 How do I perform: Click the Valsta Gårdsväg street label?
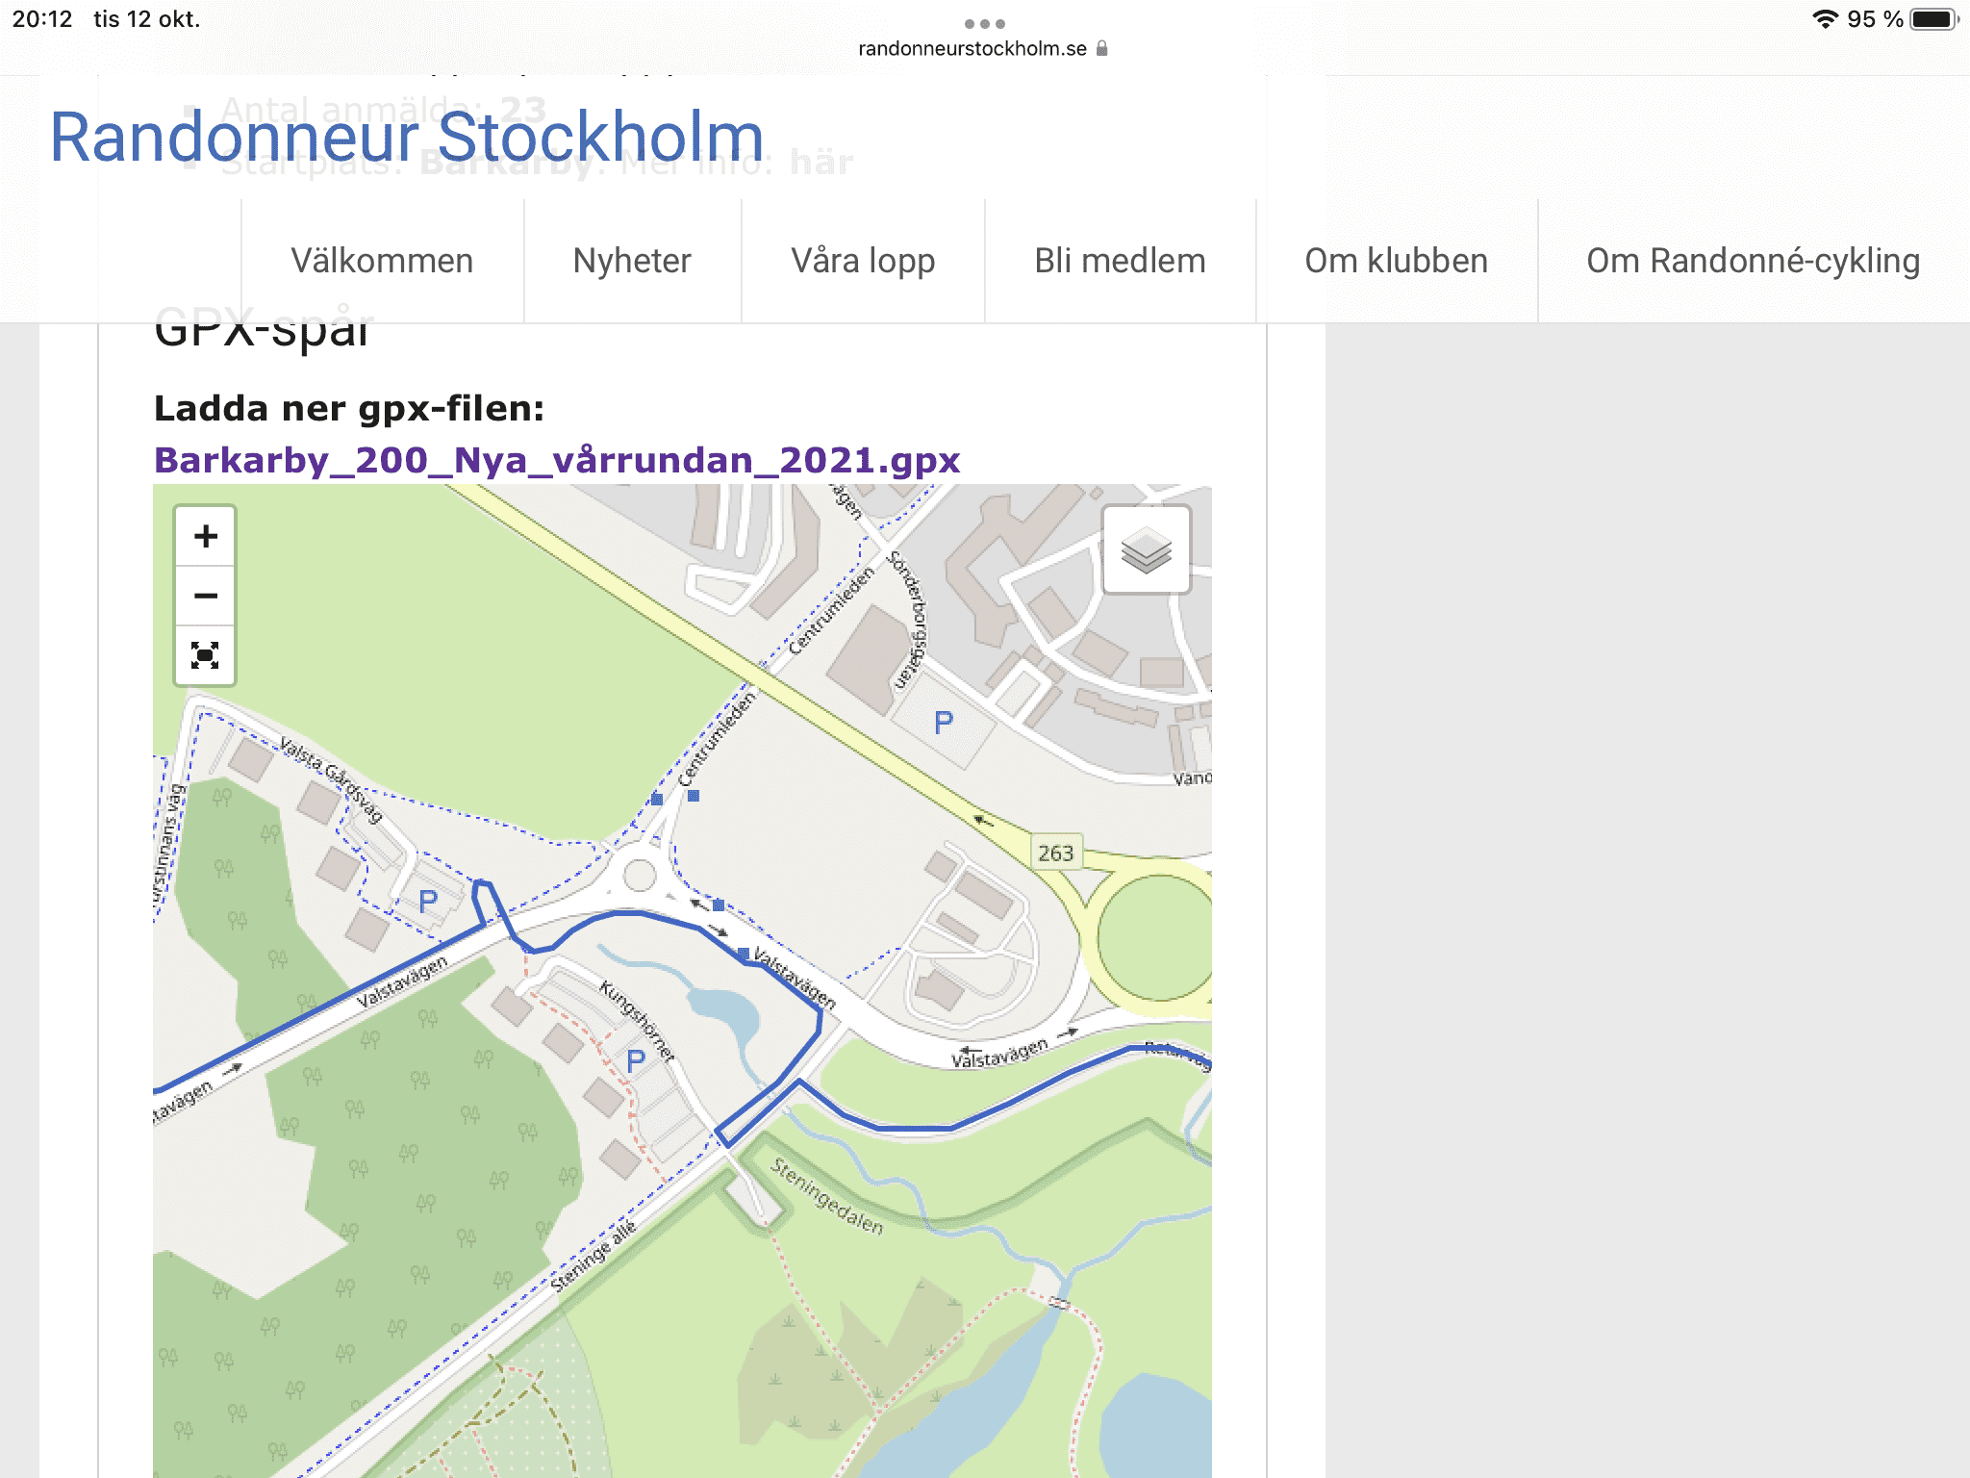pos(332,779)
